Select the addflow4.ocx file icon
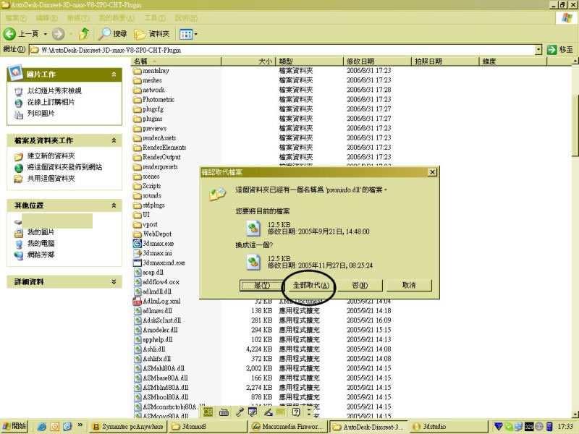 click(x=138, y=282)
